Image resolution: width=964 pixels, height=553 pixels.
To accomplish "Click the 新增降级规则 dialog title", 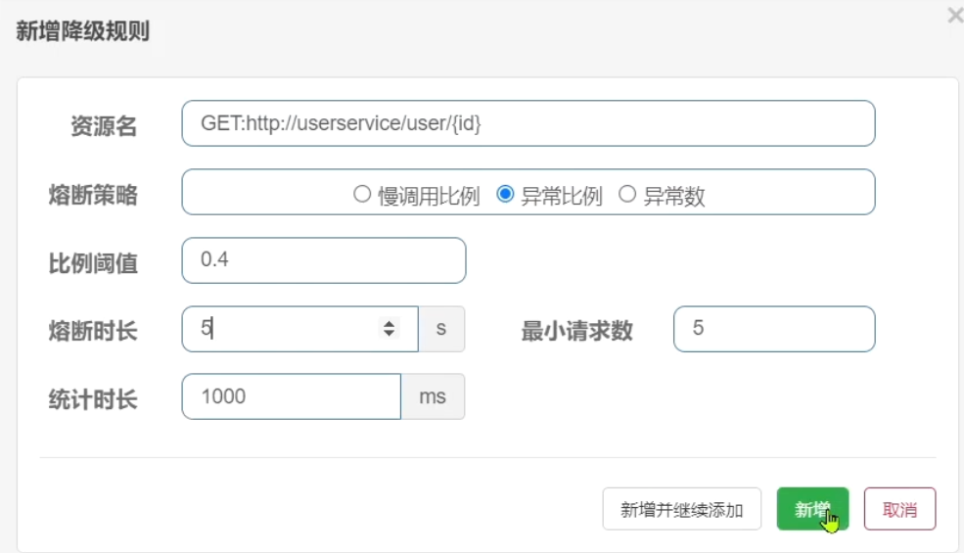I will [82, 31].
